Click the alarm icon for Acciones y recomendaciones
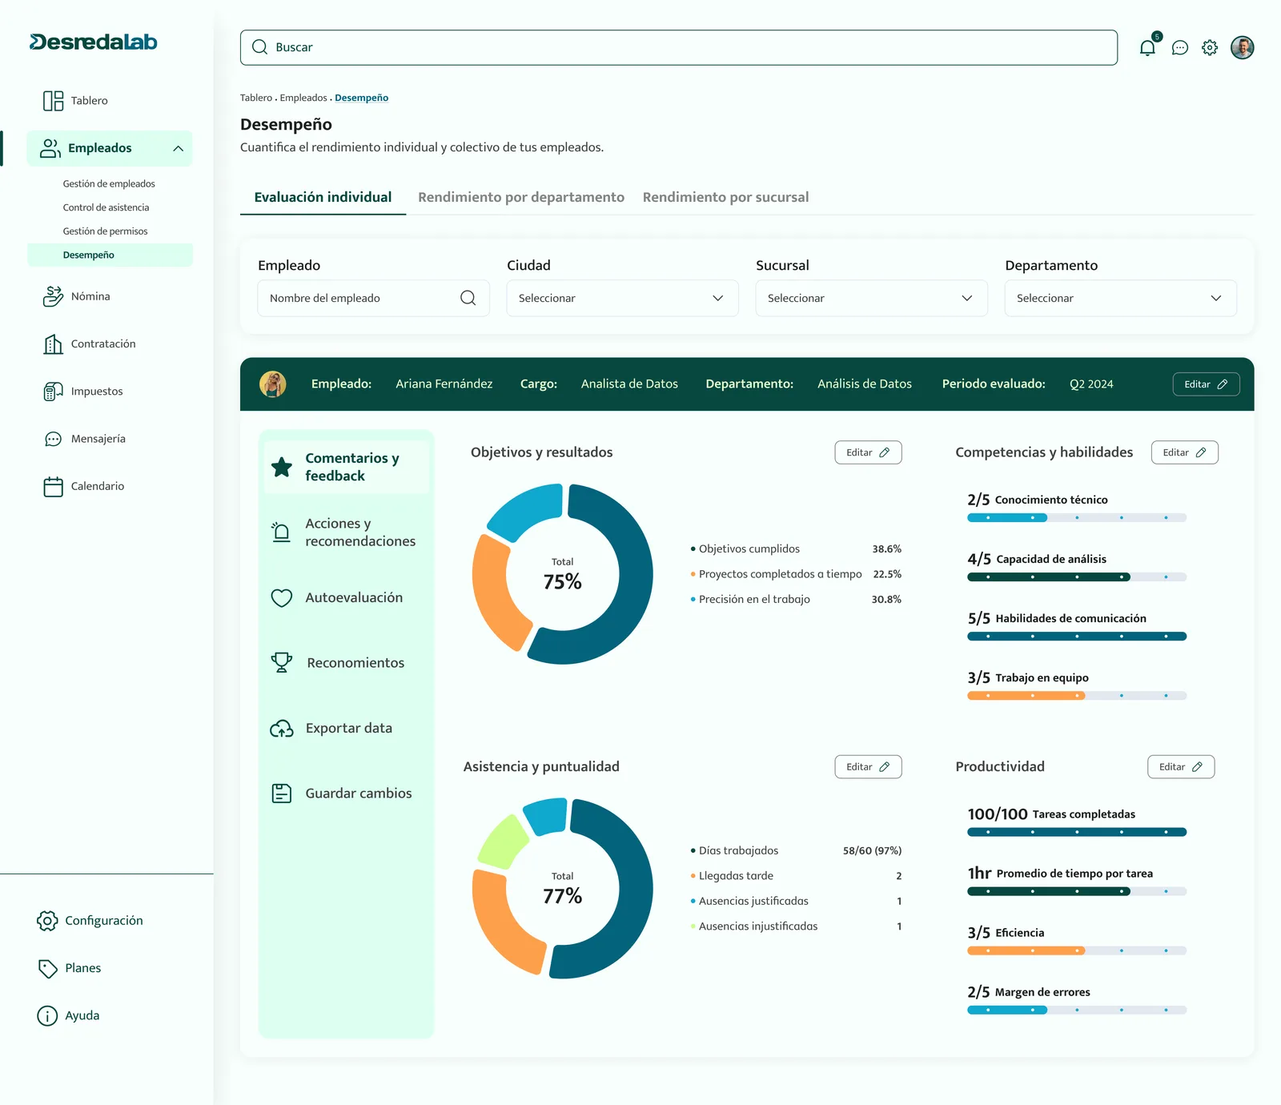 [x=281, y=532]
